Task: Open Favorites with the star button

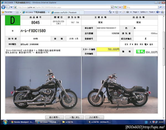Action: pyautogui.click(x=7, y=12)
